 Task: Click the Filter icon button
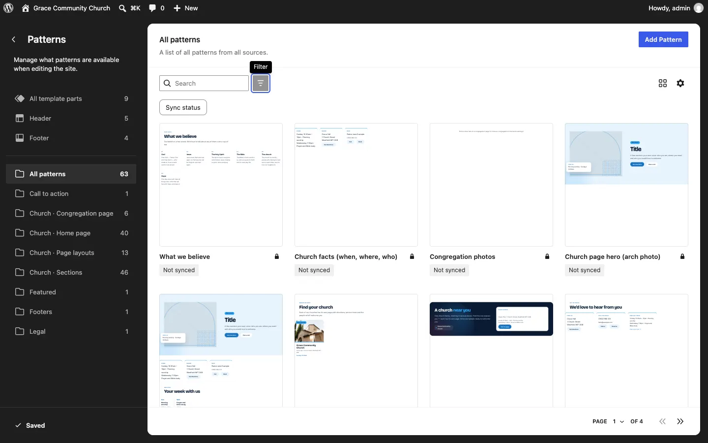tap(261, 83)
